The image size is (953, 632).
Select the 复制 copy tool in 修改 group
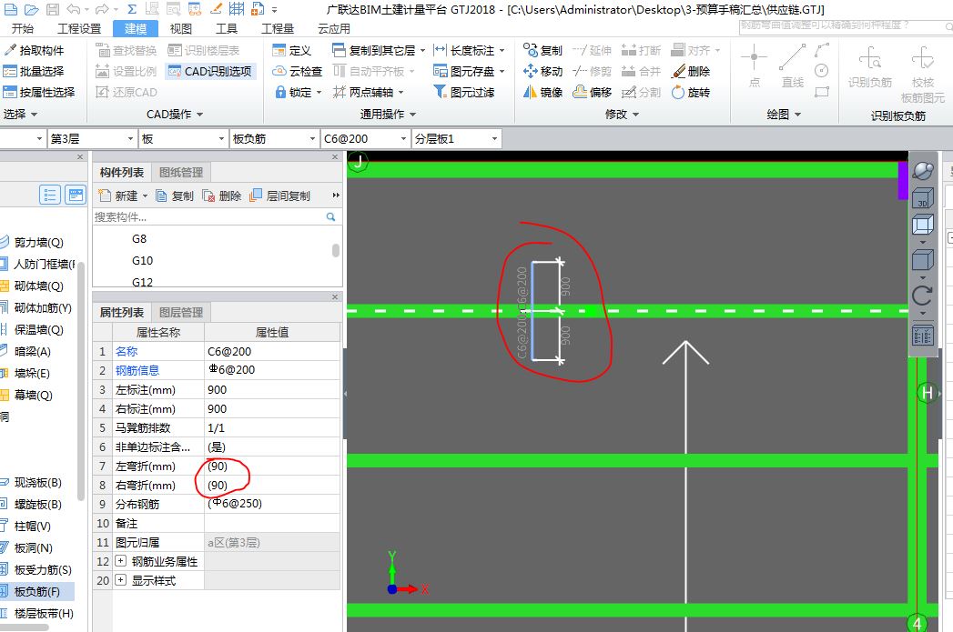click(x=542, y=50)
